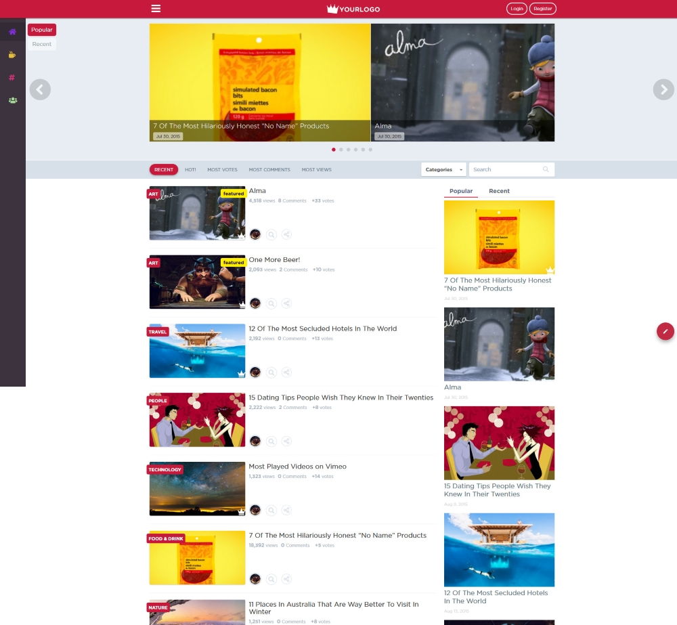Click the Register button
Viewport: 677px width, 625px height.
tap(543, 9)
